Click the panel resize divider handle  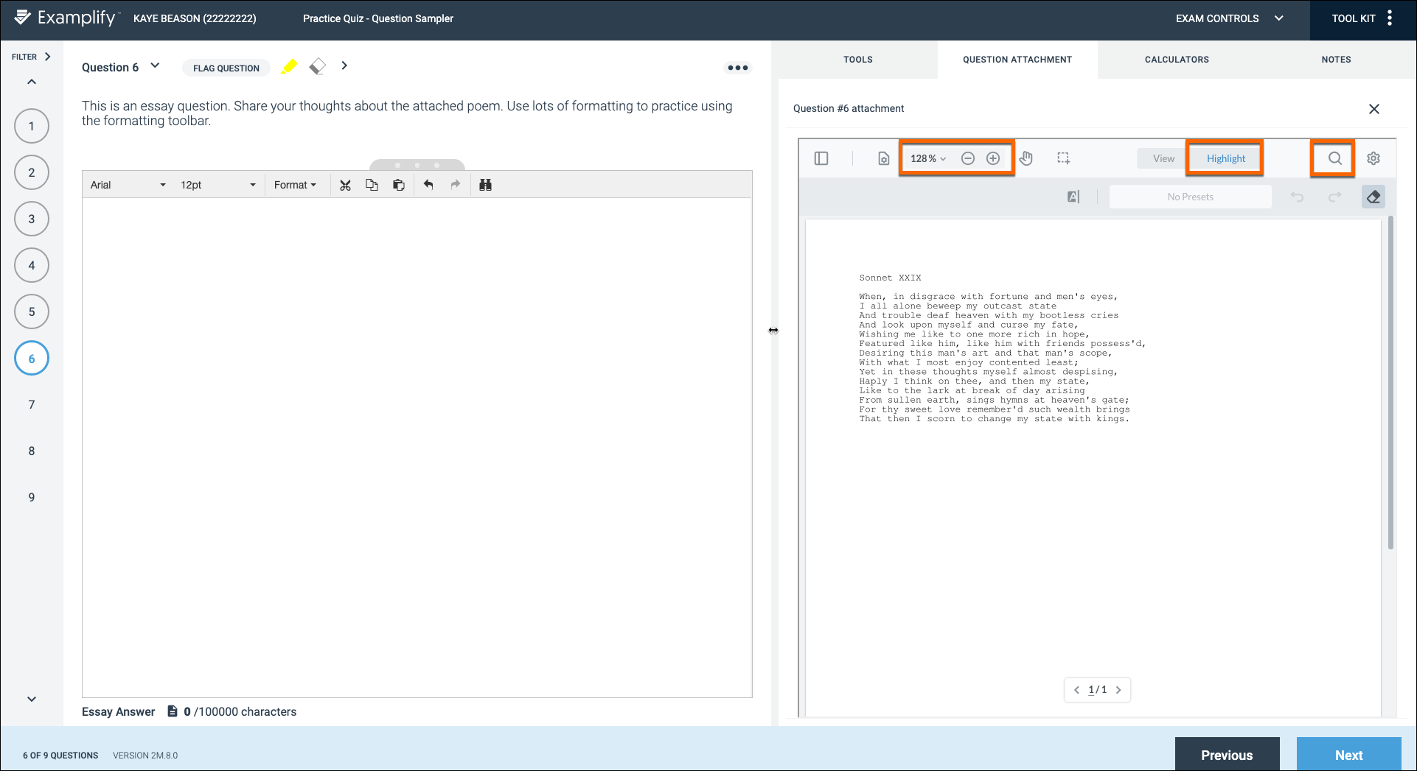(x=773, y=331)
